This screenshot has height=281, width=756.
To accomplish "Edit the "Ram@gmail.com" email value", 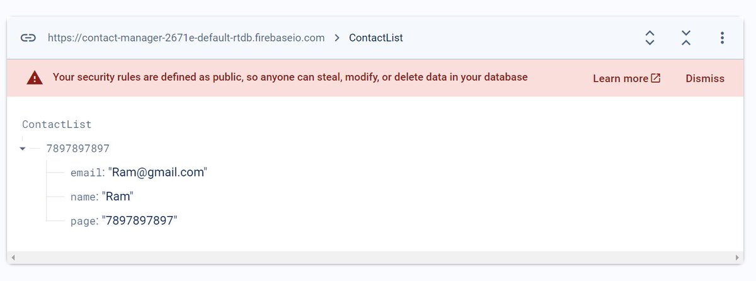I will (158, 172).
